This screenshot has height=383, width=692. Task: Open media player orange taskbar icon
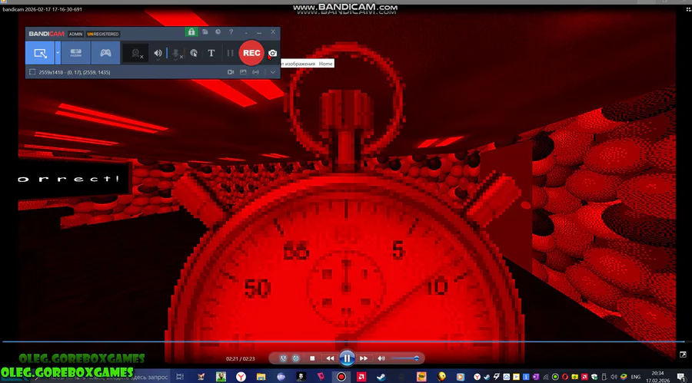(x=461, y=377)
